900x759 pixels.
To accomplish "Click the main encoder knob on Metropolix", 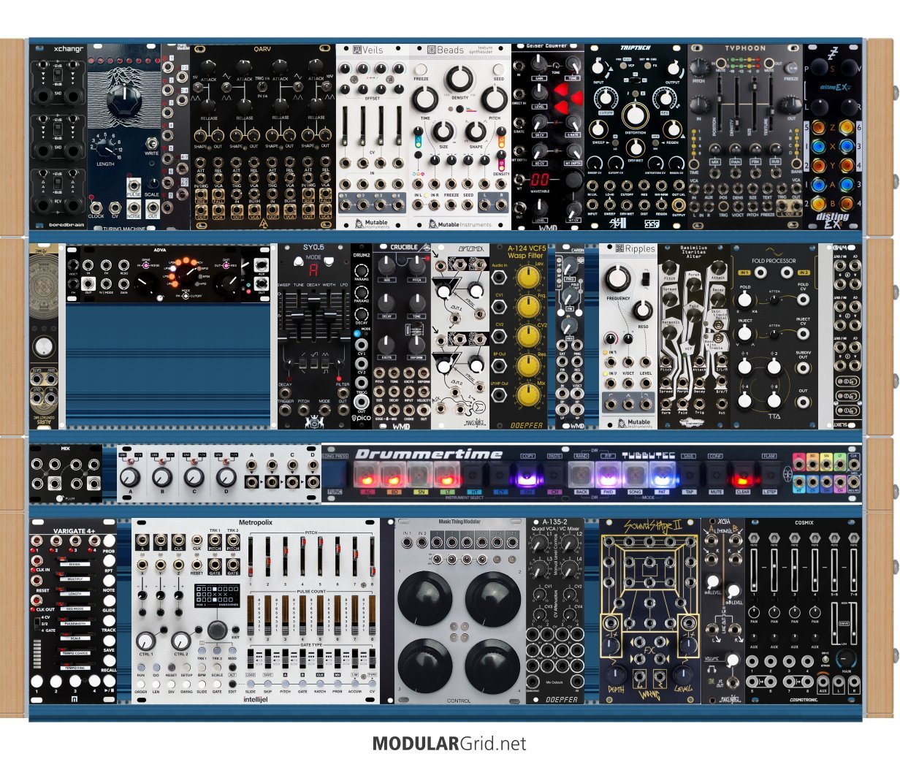I will click(217, 630).
